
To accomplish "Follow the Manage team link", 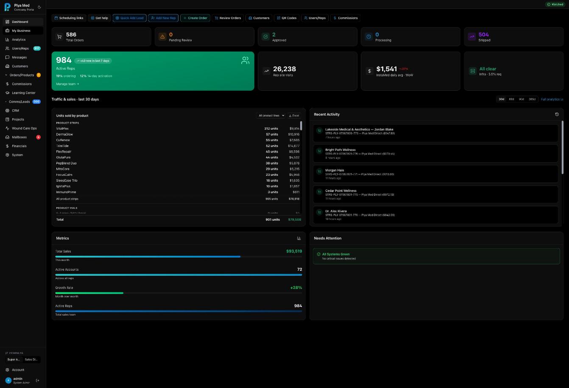I will point(67,84).
